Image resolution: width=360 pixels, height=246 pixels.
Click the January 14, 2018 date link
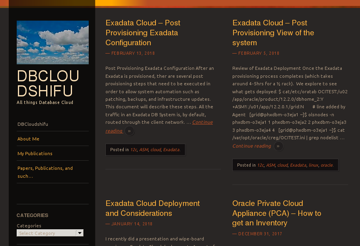(x=132, y=224)
